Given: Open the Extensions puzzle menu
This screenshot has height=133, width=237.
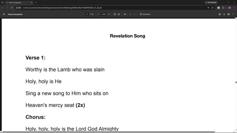Looking at the screenshot, I should [223, 8].
